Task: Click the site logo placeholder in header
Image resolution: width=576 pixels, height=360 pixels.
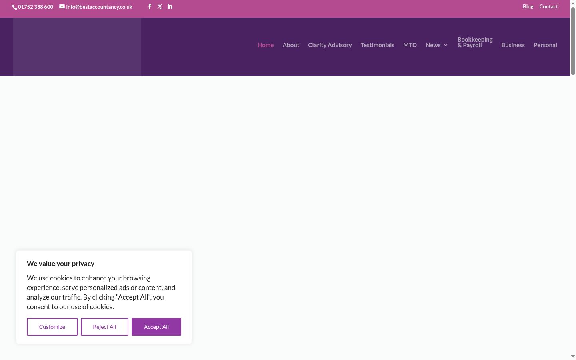Action: 77,47
